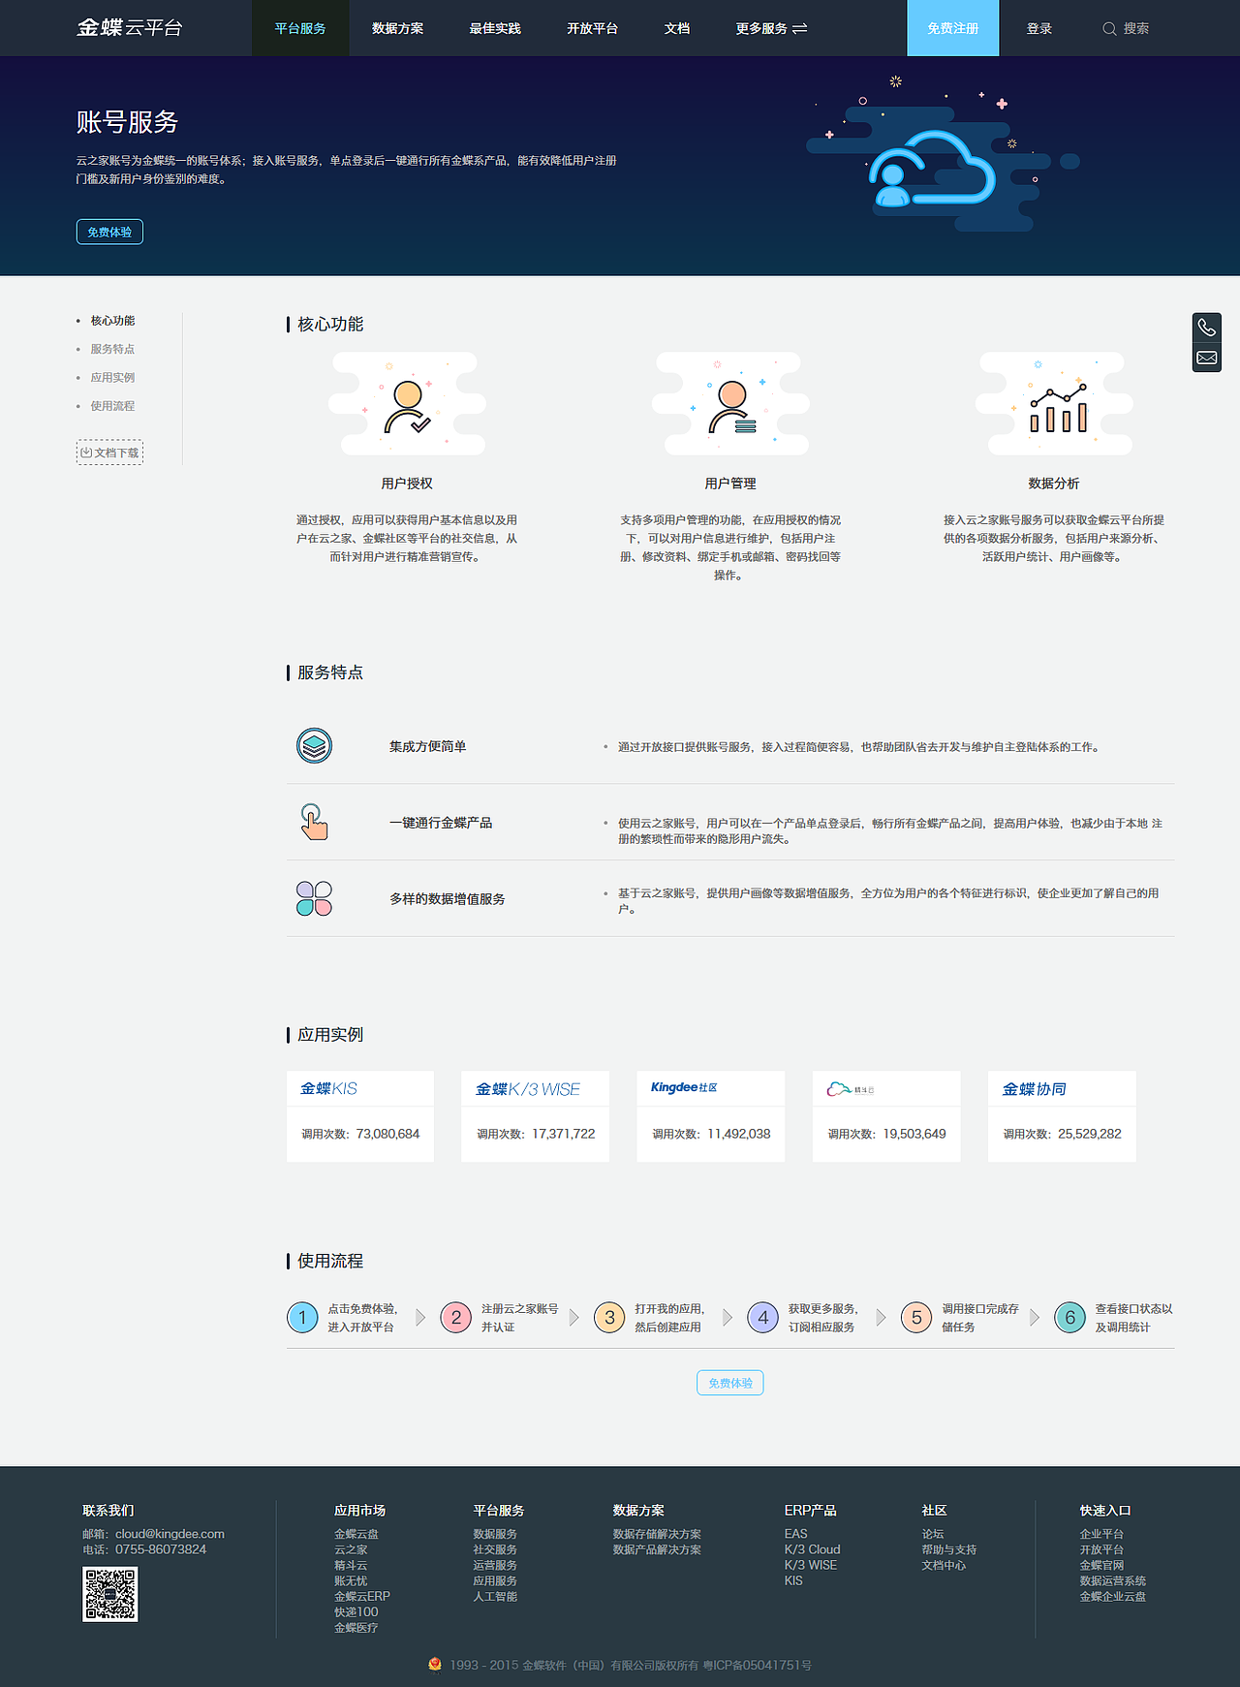Open the 社交服务 footer link
The image size is (1240, 1687).
tap(495, 1549)
